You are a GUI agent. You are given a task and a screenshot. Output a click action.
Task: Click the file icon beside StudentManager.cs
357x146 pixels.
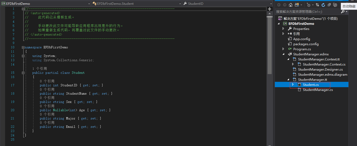tap(299, 90)
